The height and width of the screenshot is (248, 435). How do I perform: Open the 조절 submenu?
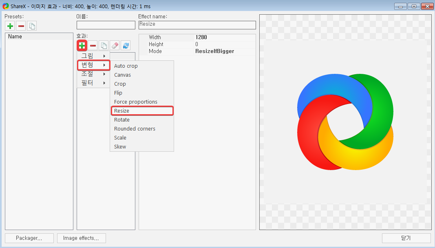93,74
